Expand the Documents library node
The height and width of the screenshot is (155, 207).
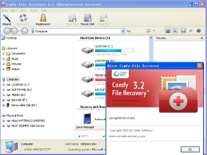[3, 54]
